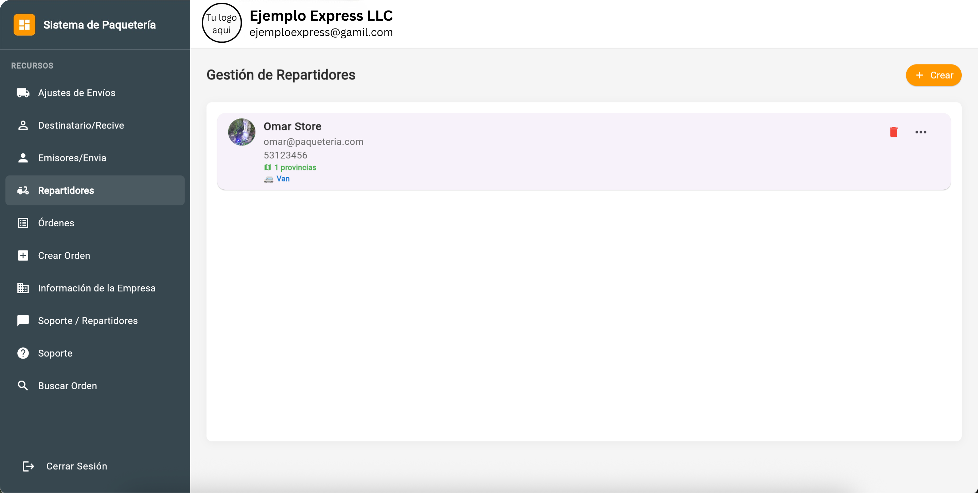Click the "Tu logo aqui" company logo
The width and height of the screenshot is (978, 494).
pos(222,23)
